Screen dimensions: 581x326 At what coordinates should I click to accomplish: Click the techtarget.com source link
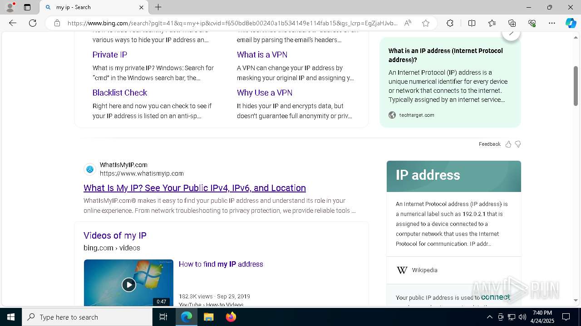point(417,115)
